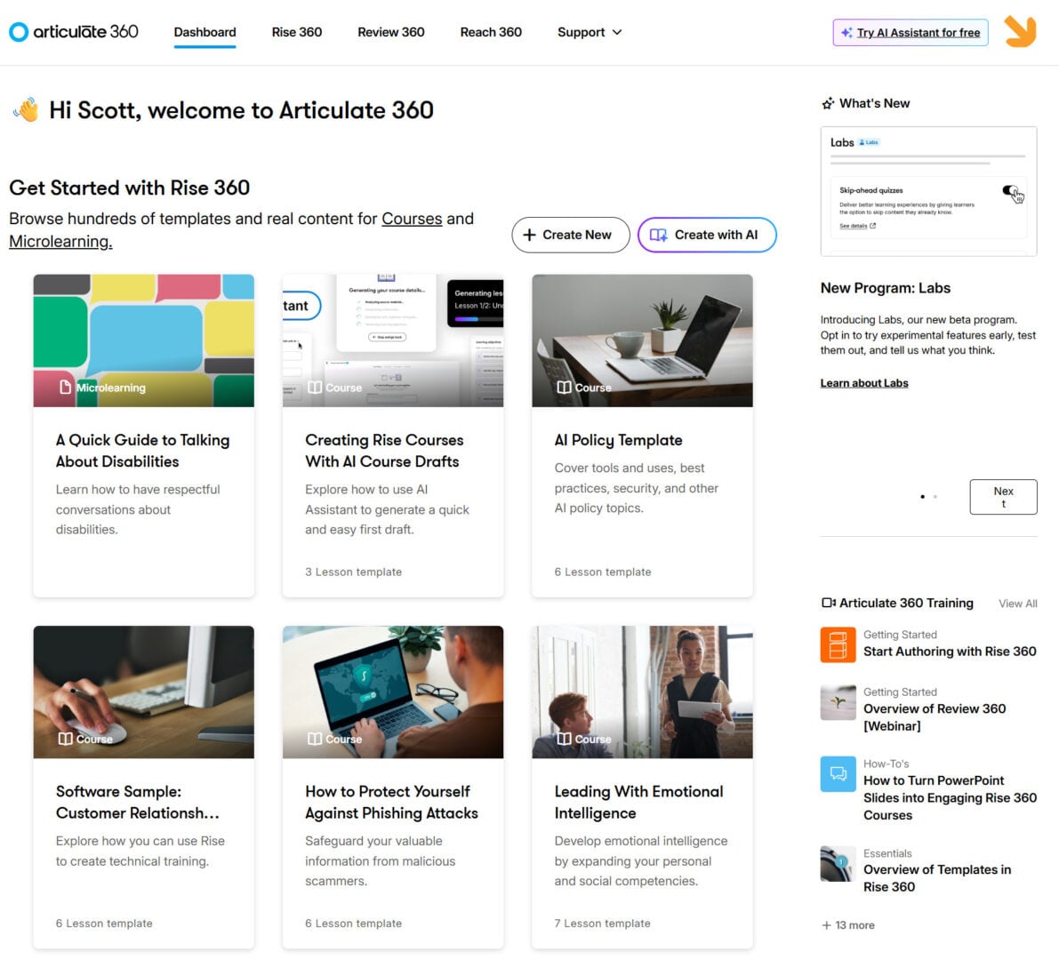Screen dimensions: 1059x960
Task: Click 'See details' link in Labs preview
Action: click(x=857, y=226)
